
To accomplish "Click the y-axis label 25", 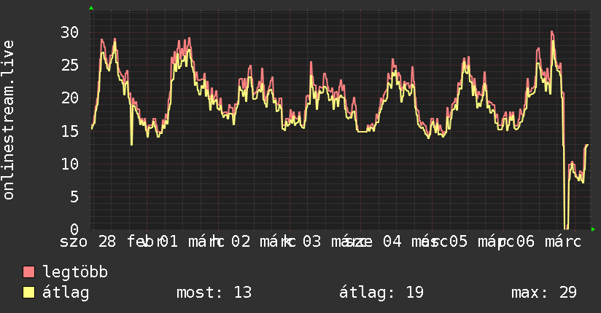I will pos(70,65).
